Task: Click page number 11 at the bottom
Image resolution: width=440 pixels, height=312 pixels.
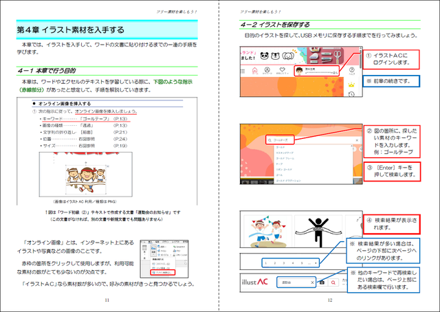Action: 107,300
